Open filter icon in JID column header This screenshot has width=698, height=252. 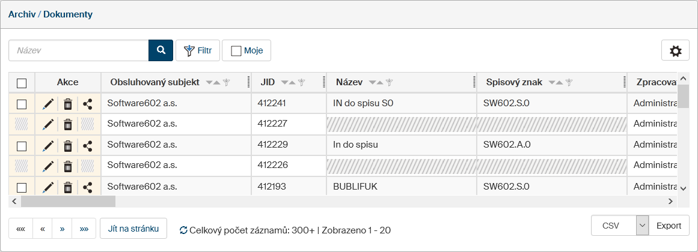click(x=302, y=82)
